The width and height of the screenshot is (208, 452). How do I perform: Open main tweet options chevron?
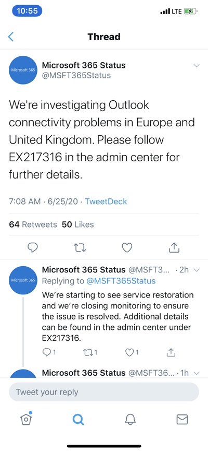point(197,65)
